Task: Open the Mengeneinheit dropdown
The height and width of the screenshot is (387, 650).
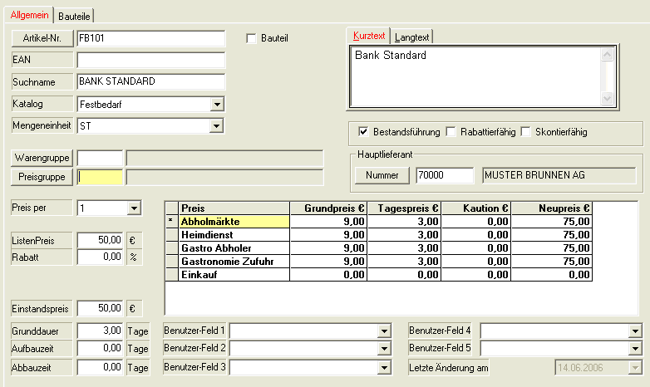Action: (217, 126)
